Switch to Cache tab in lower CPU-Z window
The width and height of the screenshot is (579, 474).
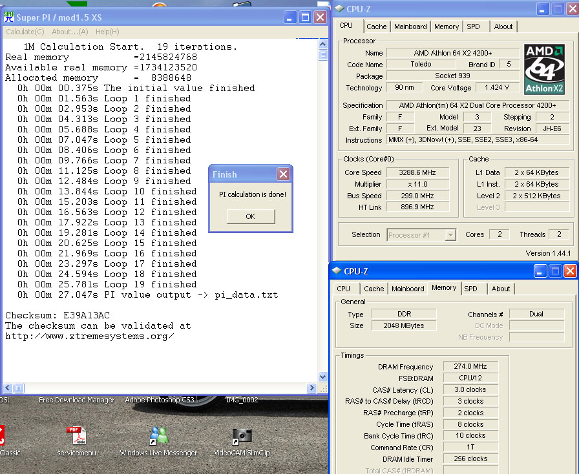[x=374, y=289]
